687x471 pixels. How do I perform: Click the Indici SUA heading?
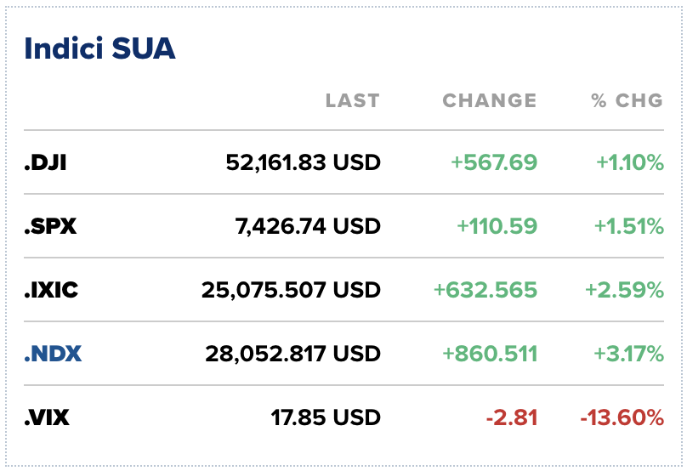99,48
